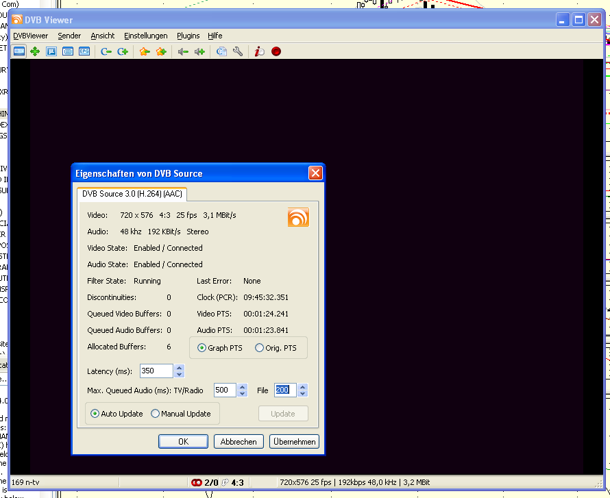Increase File queued audio with up arrow

pyautogui.click(x=303, y=386)
